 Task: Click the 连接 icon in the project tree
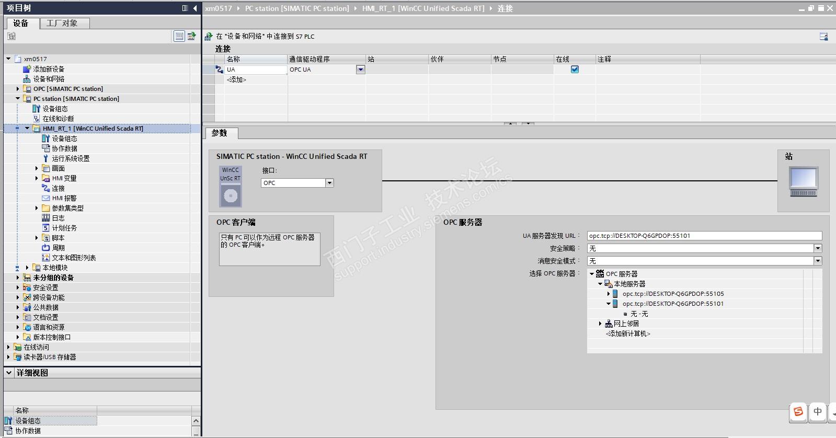pyautogui.click(x=46, y=188)
